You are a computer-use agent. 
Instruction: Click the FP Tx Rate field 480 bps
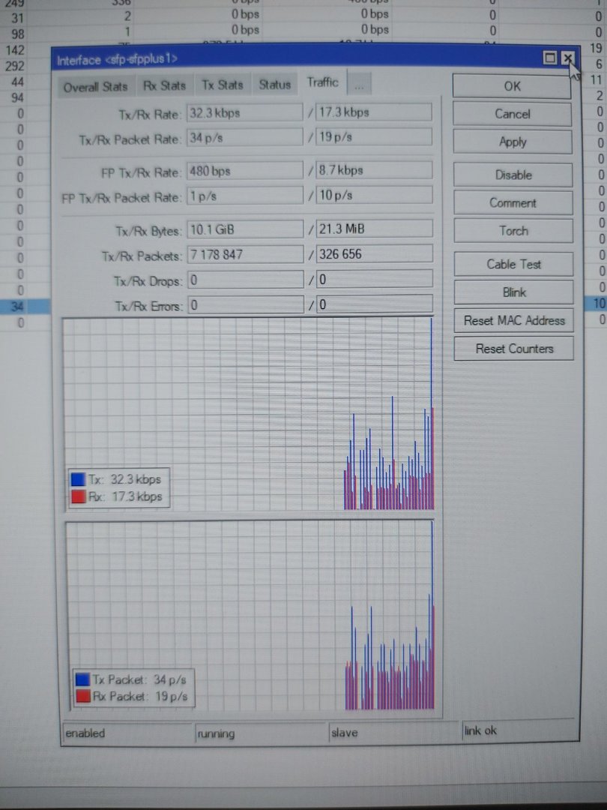click(244, 170)
